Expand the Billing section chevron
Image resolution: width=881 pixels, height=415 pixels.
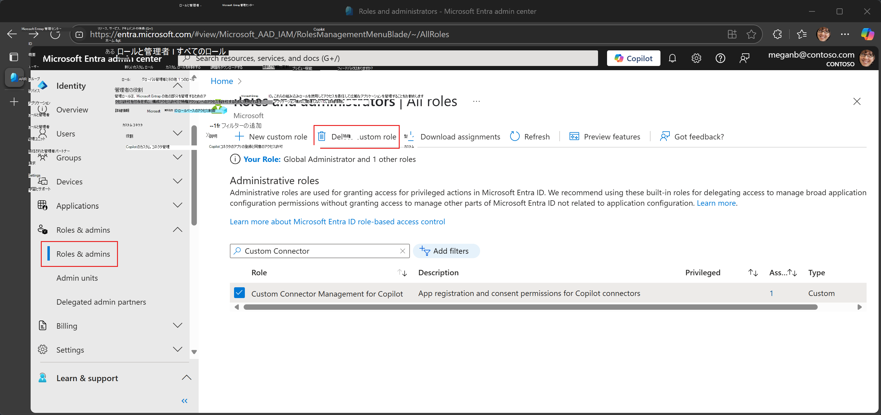178,325
